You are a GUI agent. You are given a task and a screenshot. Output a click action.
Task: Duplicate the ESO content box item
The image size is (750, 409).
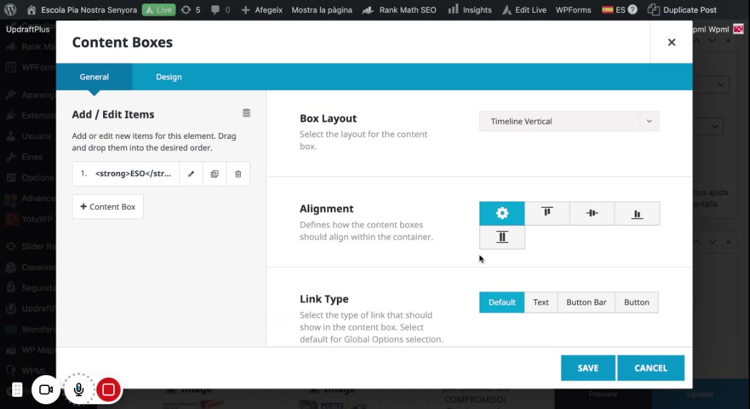click(x=214, y=174)
